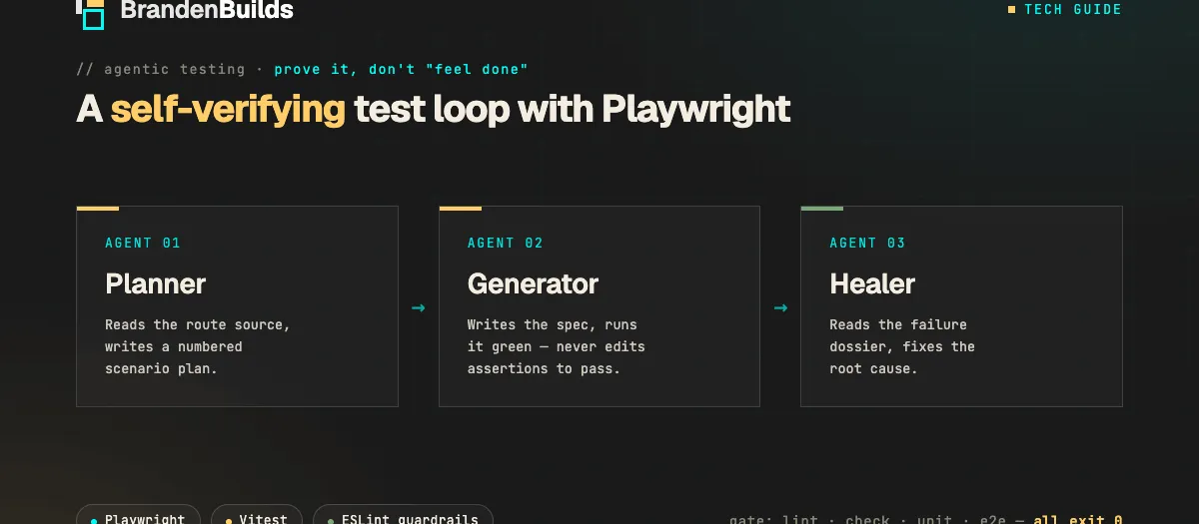Select the Healer heading
Viewport: 1199px width, 524px height.
[872, 284]
